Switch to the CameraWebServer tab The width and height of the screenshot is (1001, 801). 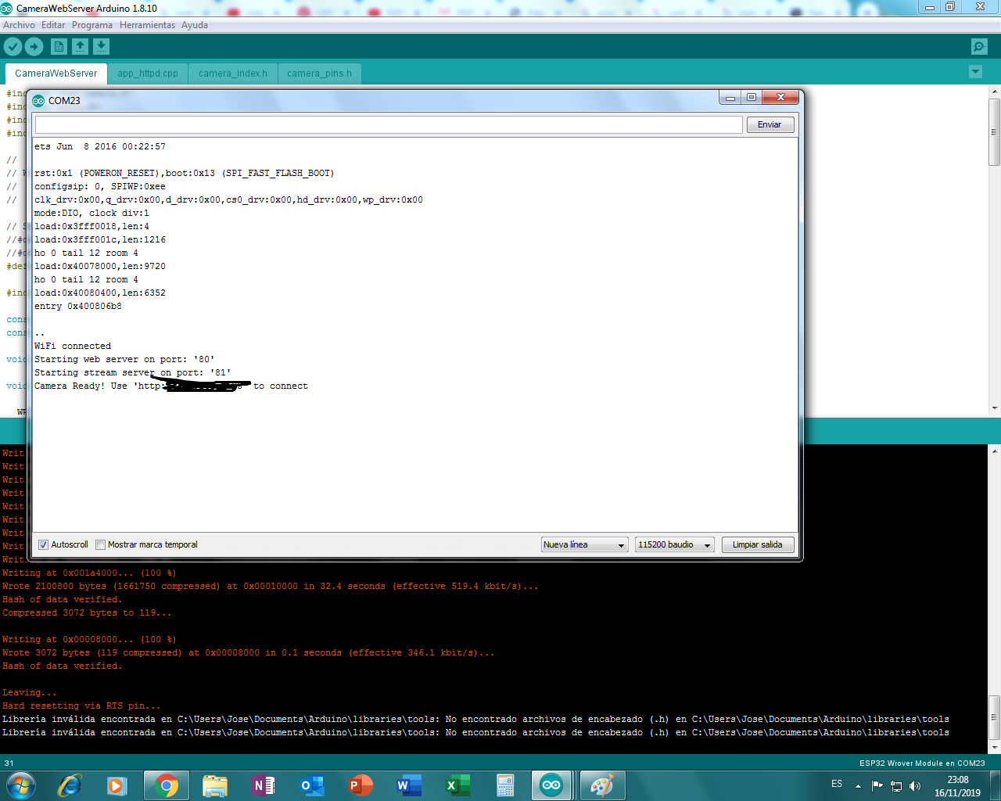56,74
